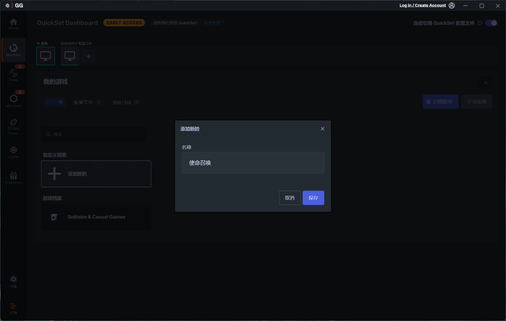The width and height of the screenshot is (506, 321).
Task: Toggle auto-switch QuickSet profile switch
Action: pyautogui.click(x=491, y=23)
